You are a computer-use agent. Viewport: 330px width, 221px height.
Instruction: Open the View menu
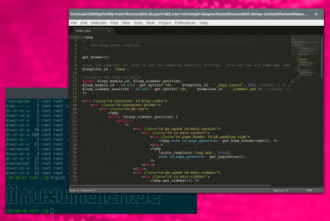[125, 23]
